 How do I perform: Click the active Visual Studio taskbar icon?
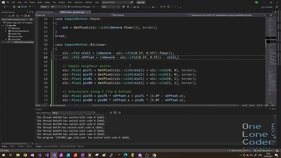54,155
